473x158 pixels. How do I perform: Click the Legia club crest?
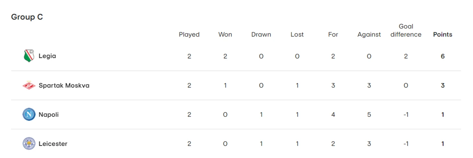pyautogui.click(x=29, y=56)
